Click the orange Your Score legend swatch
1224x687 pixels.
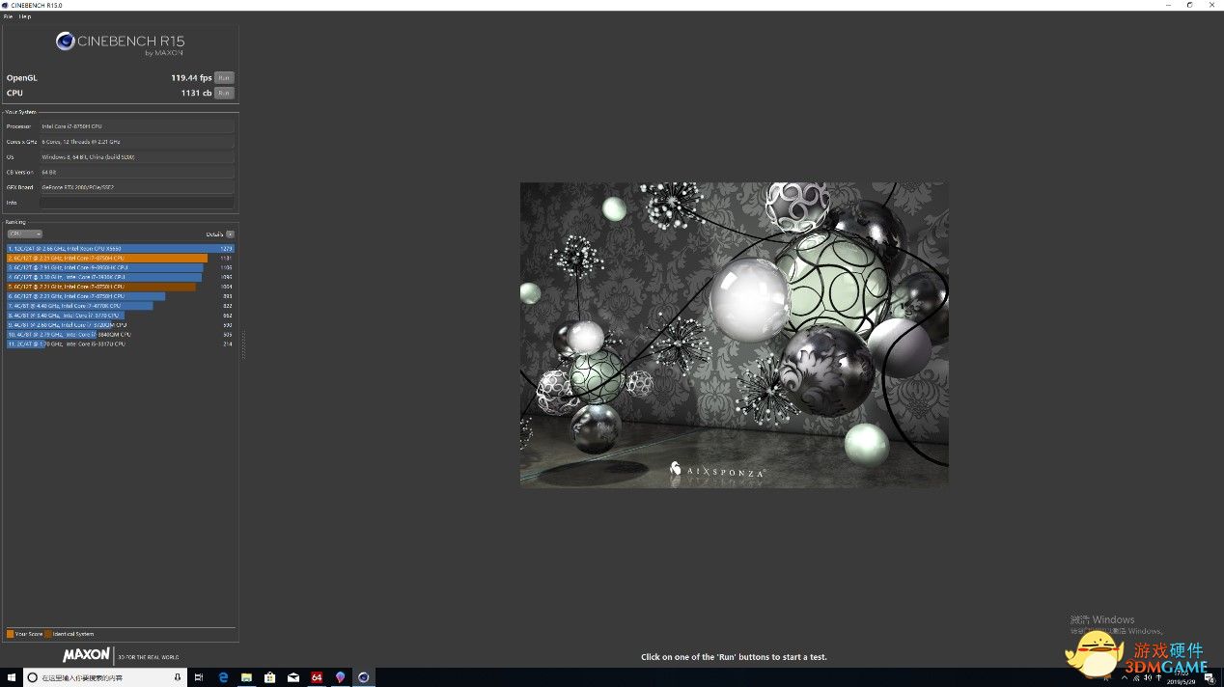[x=10, y=634]
